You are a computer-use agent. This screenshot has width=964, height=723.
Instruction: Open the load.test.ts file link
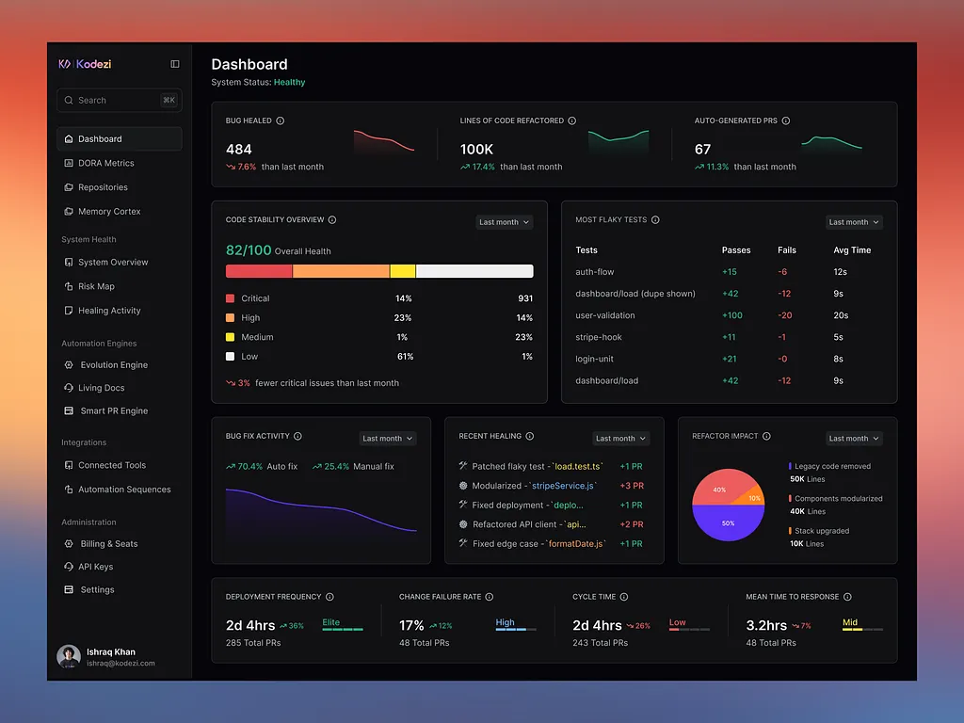coord(577,466)
